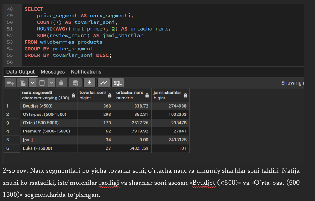
Task: Click the '[null]' segment cell
Action: [x=48, y=140]
